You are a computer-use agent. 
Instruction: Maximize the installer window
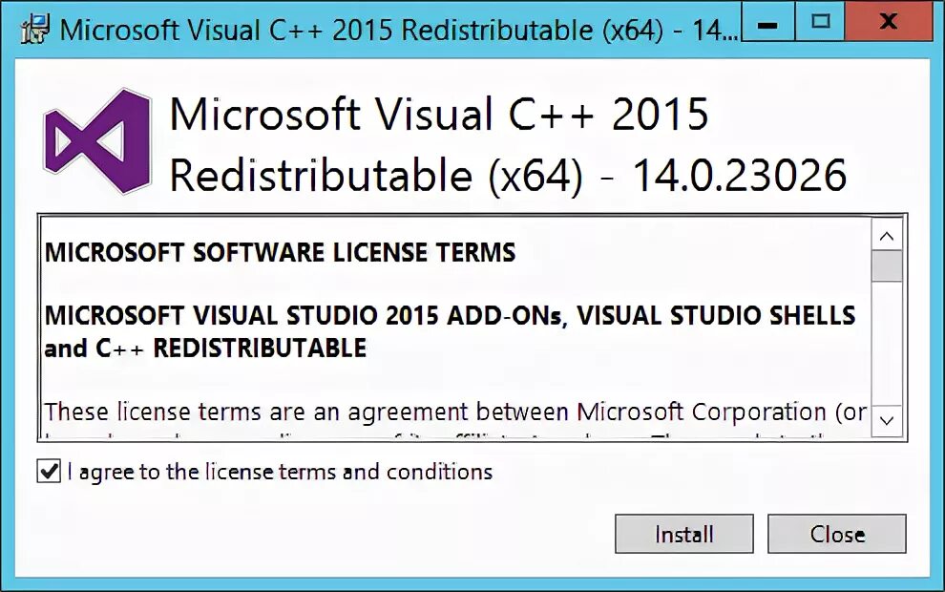click(x=820, y=22)
